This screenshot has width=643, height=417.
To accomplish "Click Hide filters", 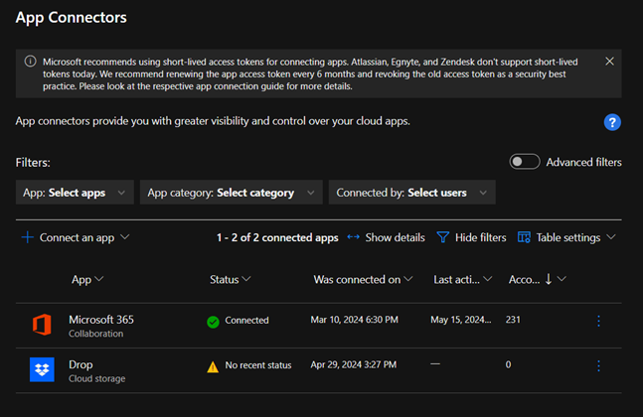I will [x=480, y=237].
